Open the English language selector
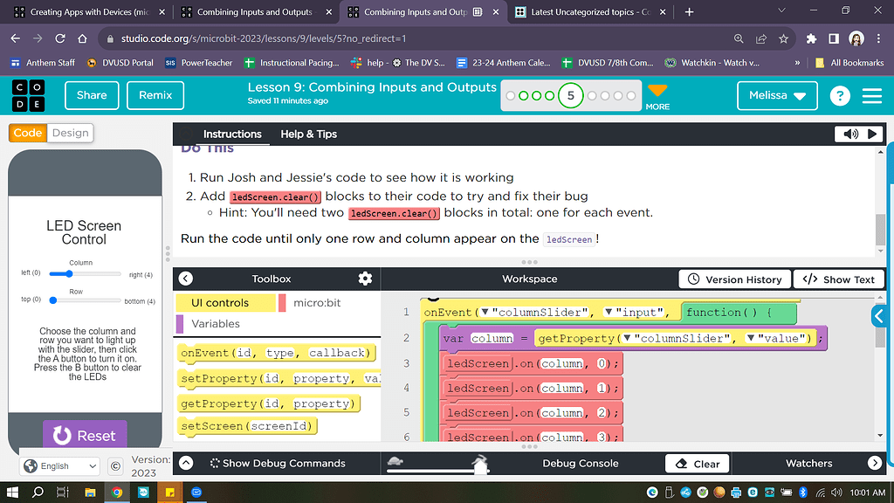Viewport: 894px width, 503px height. (58, 465)
